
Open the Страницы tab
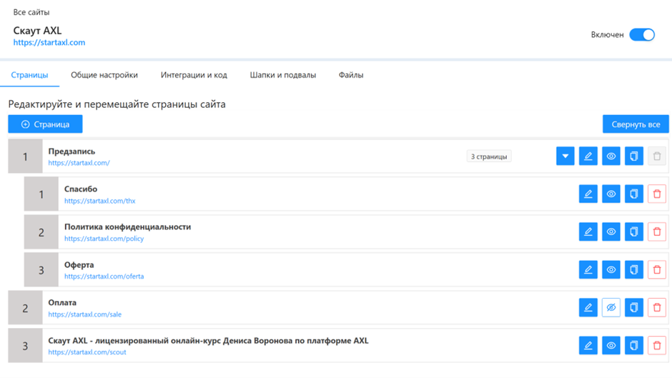tap(29, 75)
